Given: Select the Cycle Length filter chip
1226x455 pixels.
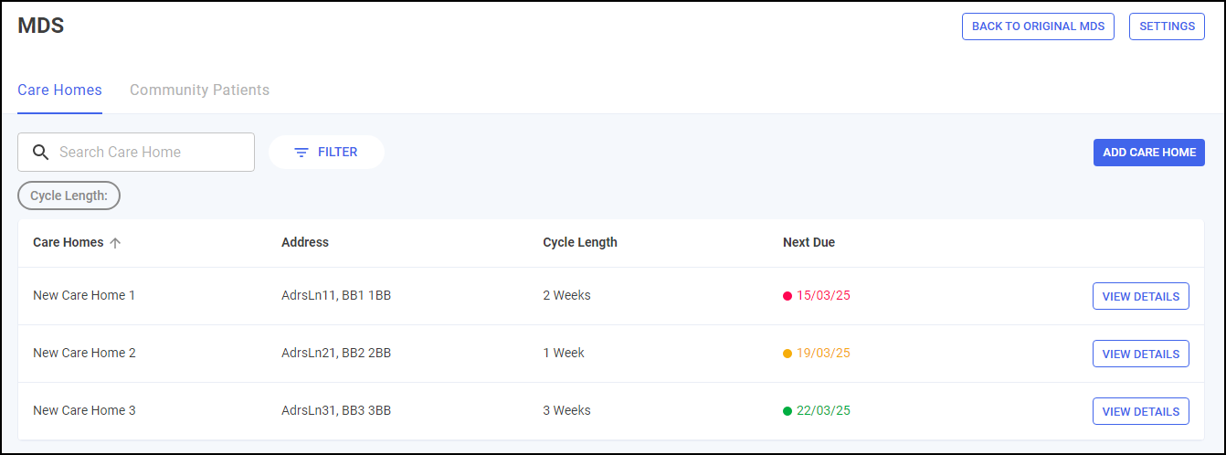Looking at the screenshot, I should [69, 196].
